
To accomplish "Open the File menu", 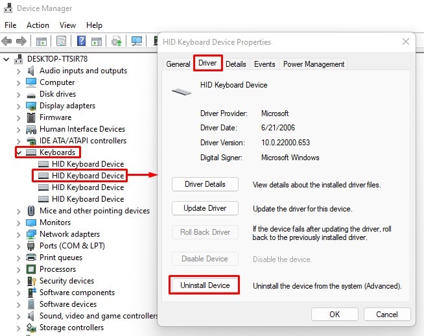I will point(10,25).
